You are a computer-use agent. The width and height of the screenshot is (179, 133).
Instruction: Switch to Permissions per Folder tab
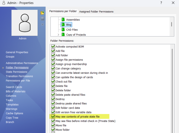click(x=63, y=11)
